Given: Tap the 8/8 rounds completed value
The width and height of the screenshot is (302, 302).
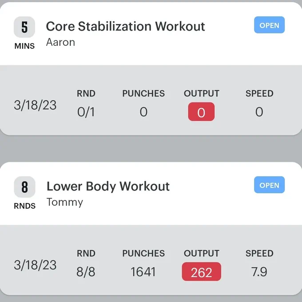Looking at the screenshot, I should pyautogui.click(x=86, y=272).
